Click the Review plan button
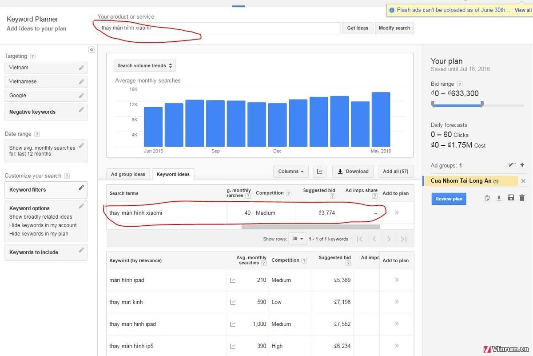This screenshot has width=533, height=356. coord(449,199)
